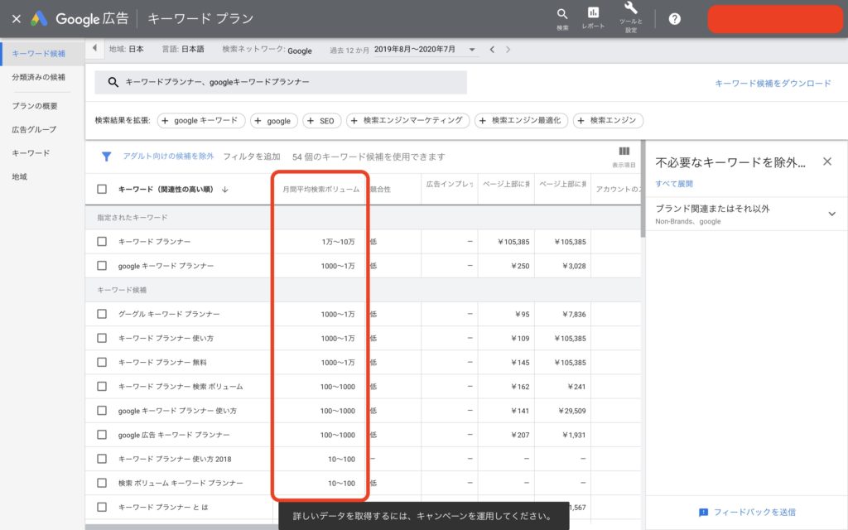Add '検索エンジン' chip to broaden search
Image resolution: width=848 pixels, height=530 pixels.
[608, 121]
